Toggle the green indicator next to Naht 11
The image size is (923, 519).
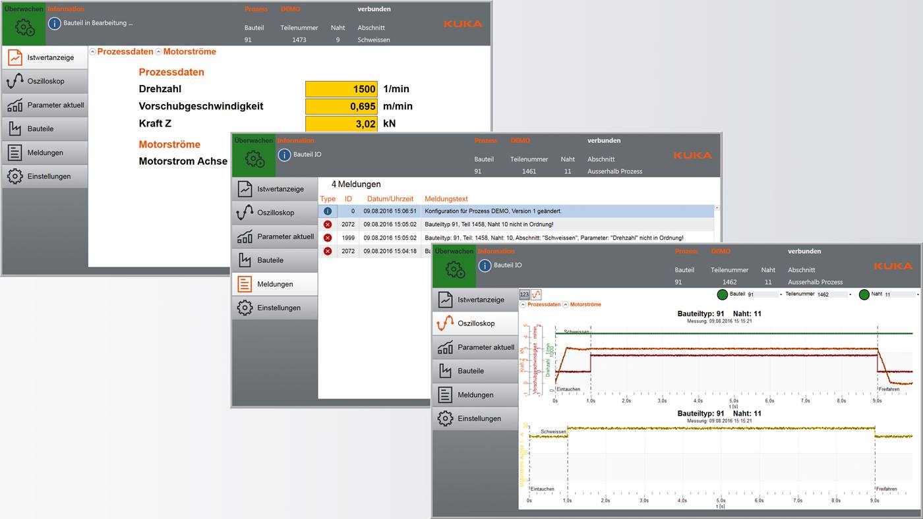point(864,294)
